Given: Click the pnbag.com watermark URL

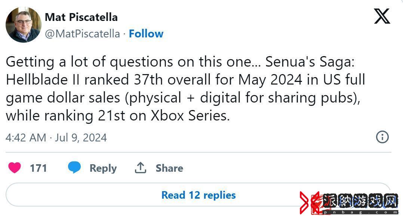Looking at the screenshot, I should pyautogui.click(x=360, y=212).
